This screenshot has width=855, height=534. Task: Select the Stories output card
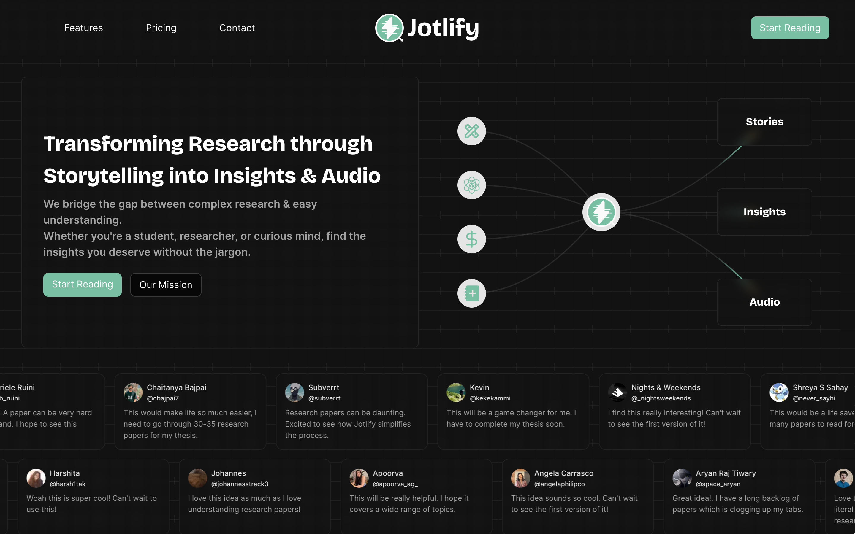pyautogui.click(x=764, y=122)
